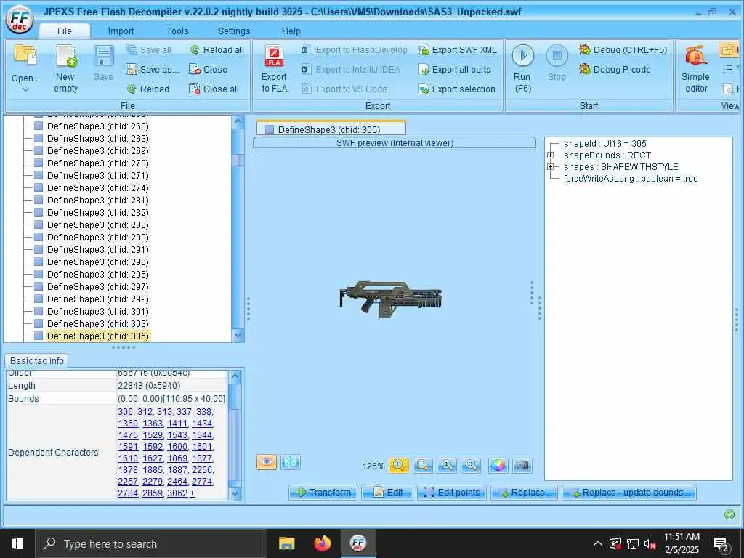Close the current SWF via Close
This screenshot has width=744, height=558.
tap(209, 69)
